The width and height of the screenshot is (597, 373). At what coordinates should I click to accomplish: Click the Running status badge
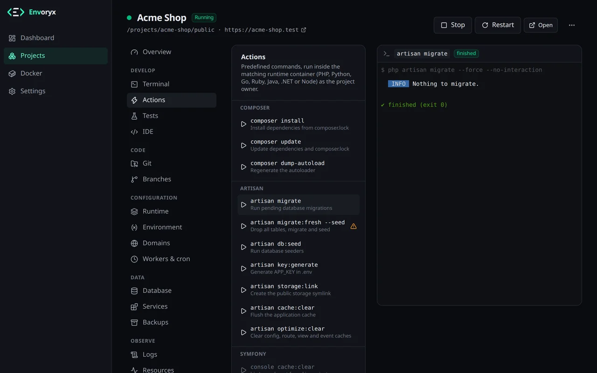204,18
